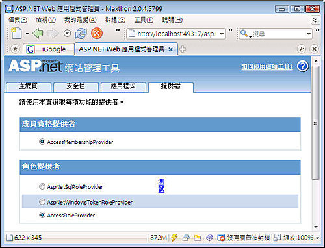325x248 pixels.
Task: Close the ASP.NET Web tab with X
Action: pos(171,49)
